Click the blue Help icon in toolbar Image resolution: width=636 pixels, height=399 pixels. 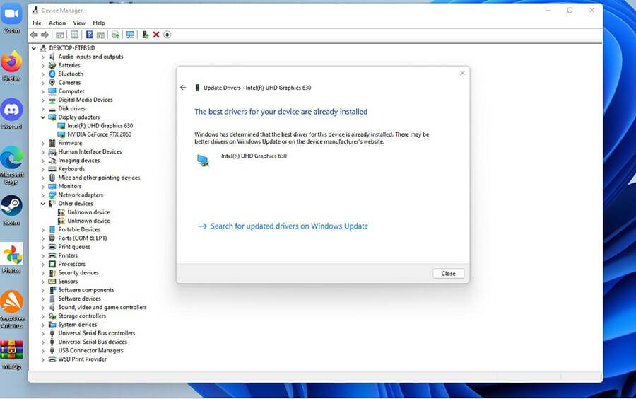(x=89, y=35)
